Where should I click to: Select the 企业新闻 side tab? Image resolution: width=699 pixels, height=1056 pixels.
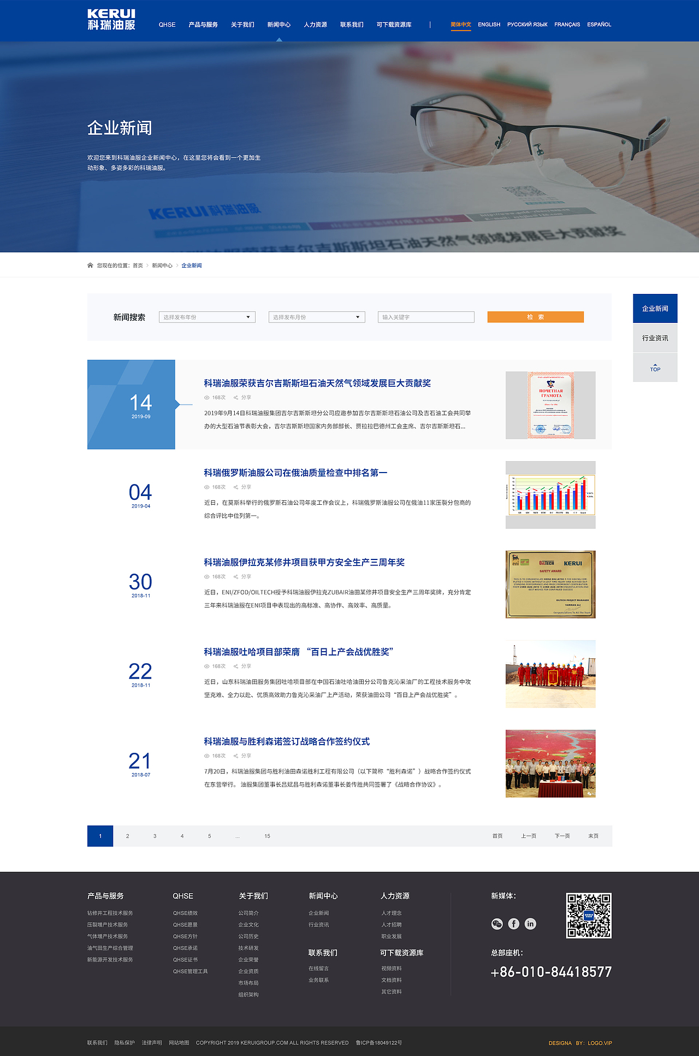coord(655,309)
